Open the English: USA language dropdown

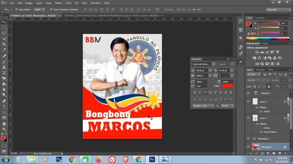click(x=203, y=106)
